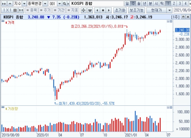Click the 2021/01 date axis label

point(131,135)
